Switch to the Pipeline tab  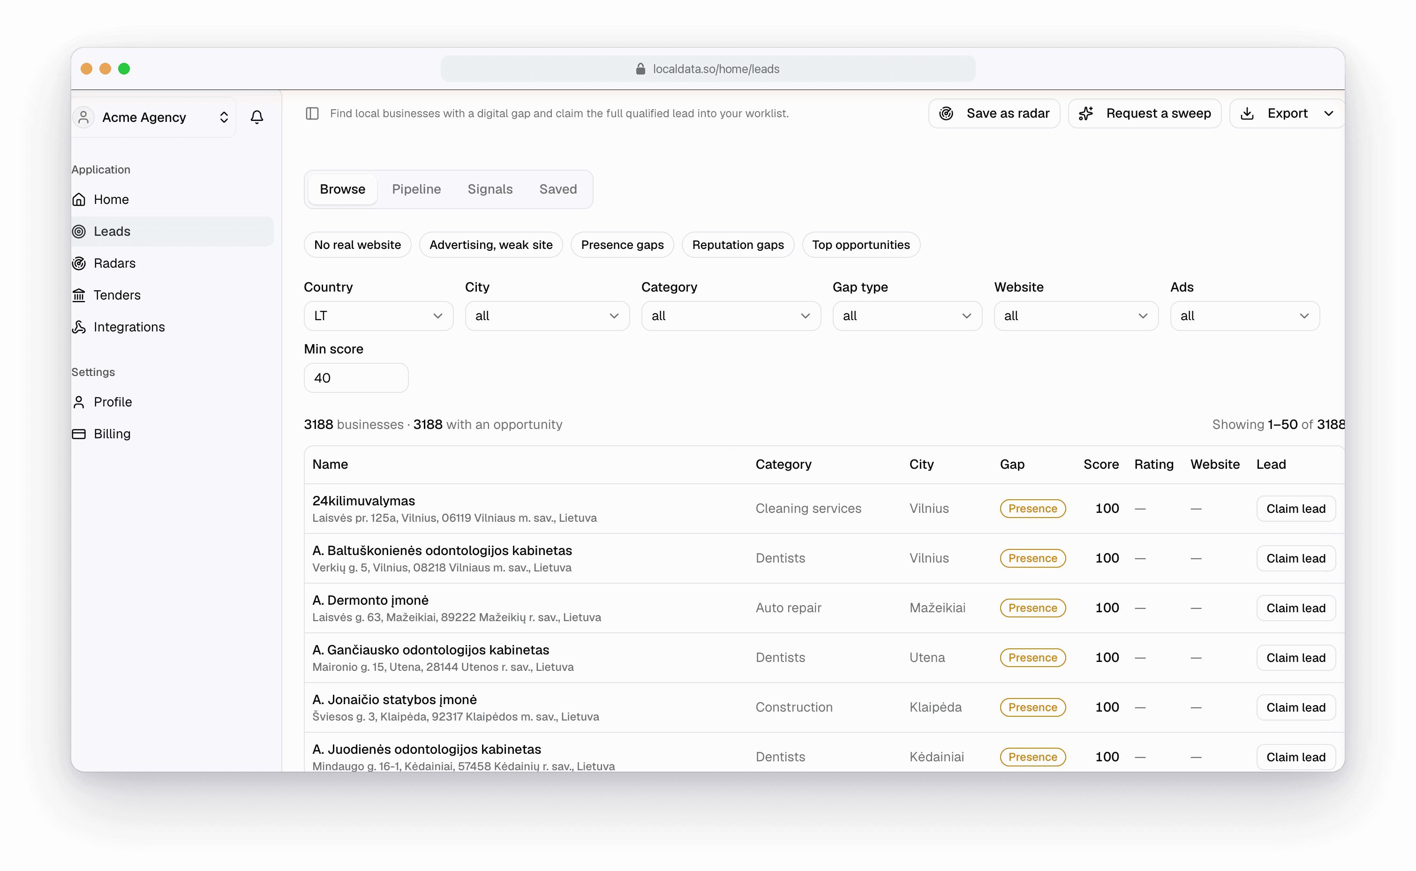pos(416,189)
